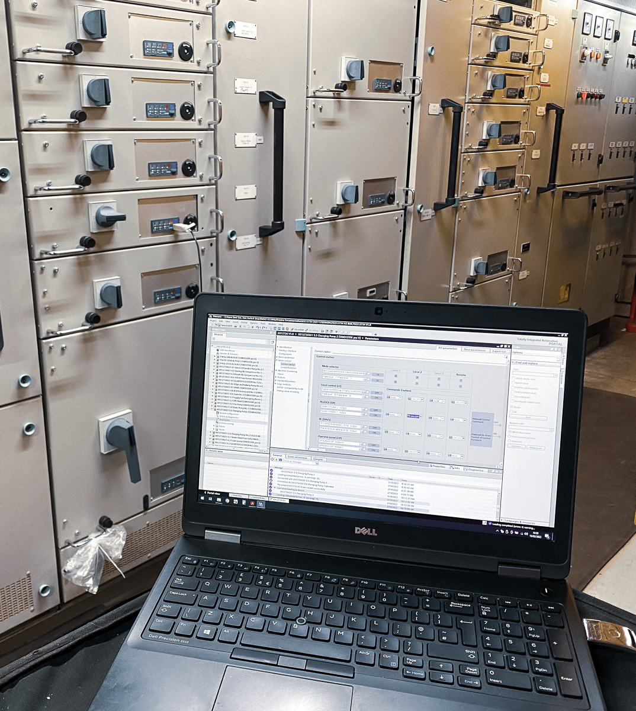Click the Overview editor tab at bottom
Image resolution: width=636 pixels, height=711 pixels.
click(x=238, y=495)
